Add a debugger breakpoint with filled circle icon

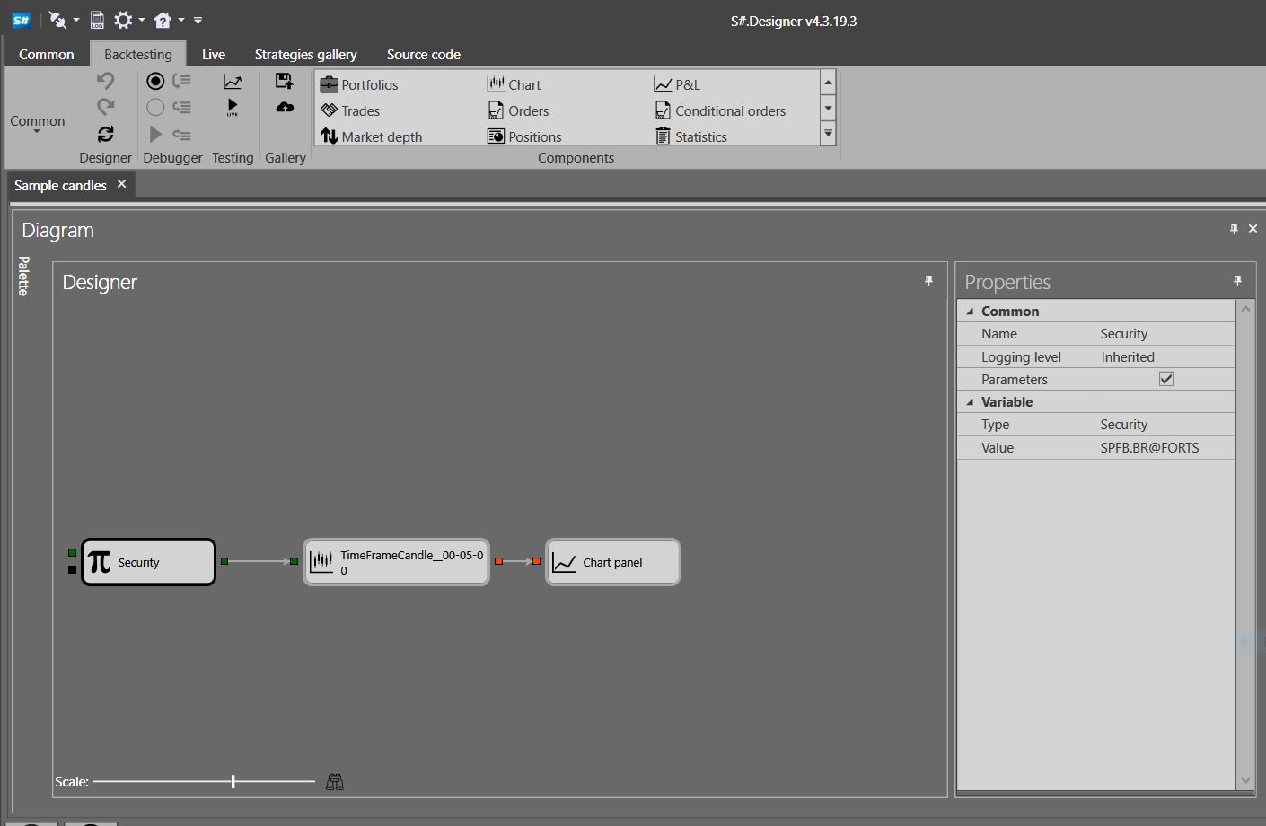click(x=155, y=82)
